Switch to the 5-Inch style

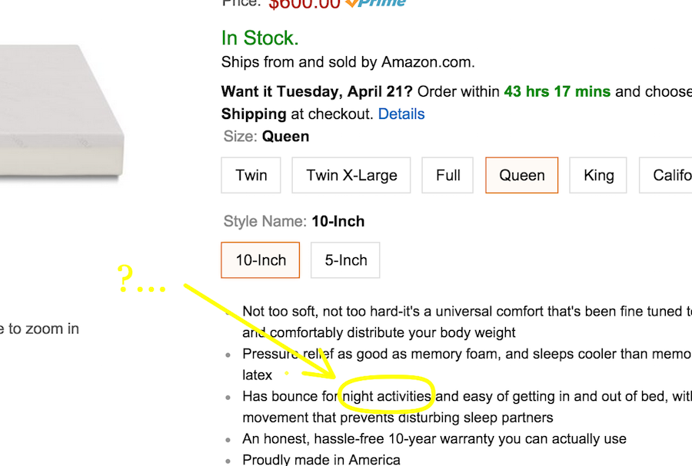click(x=345, y=260)
